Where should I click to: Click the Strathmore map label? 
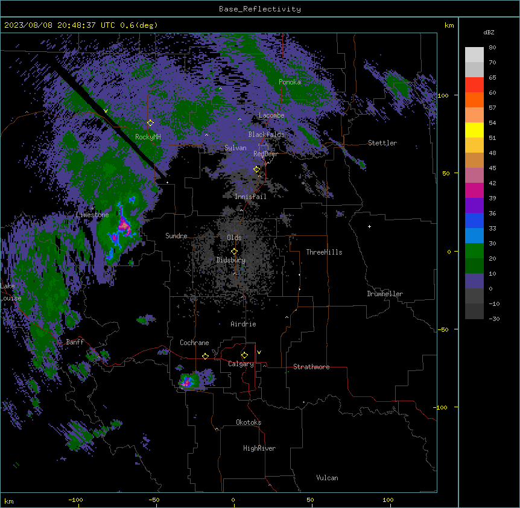(x=311, y=367)
